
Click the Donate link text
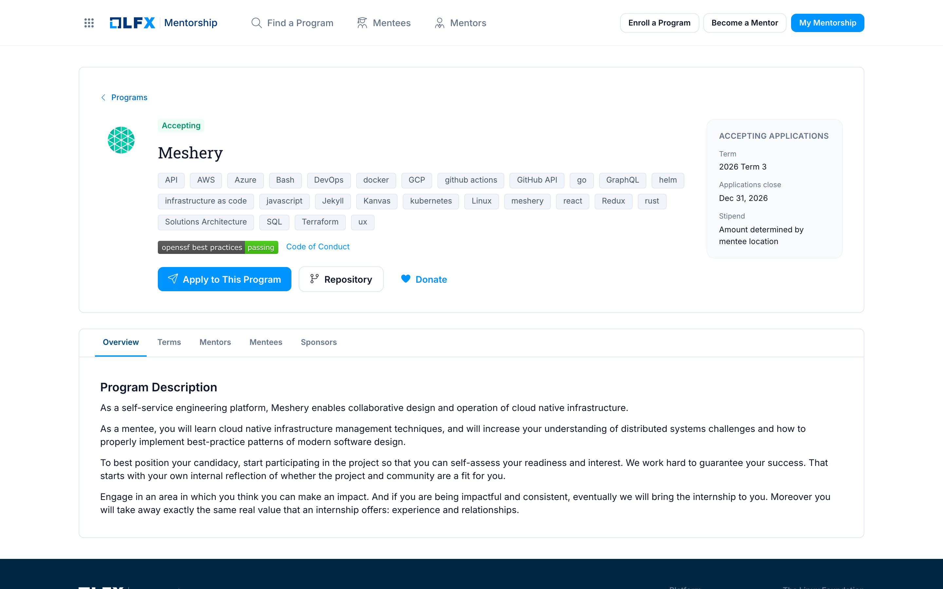(431, 279)
